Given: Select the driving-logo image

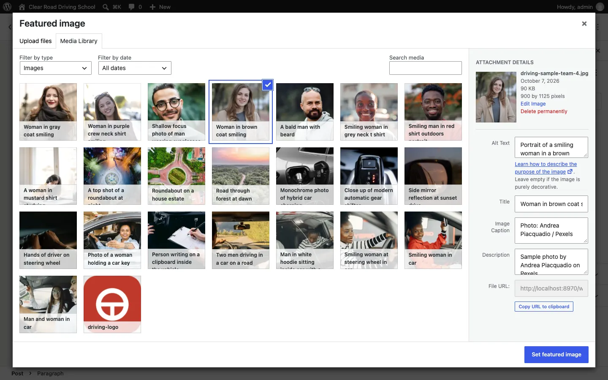Looking at the screenshot, I should [x=112, y=304].
